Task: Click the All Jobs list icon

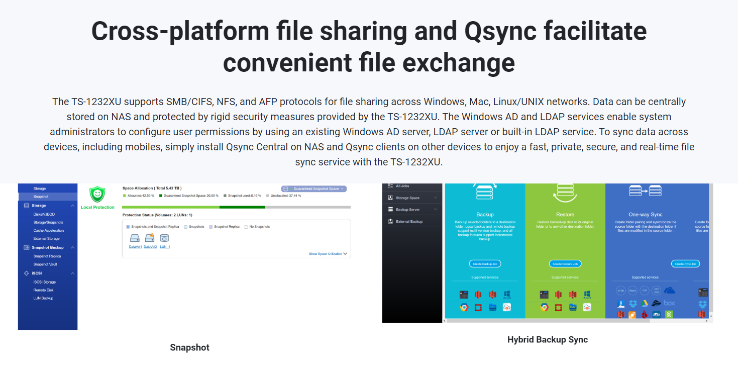Action: pos(391,186)
